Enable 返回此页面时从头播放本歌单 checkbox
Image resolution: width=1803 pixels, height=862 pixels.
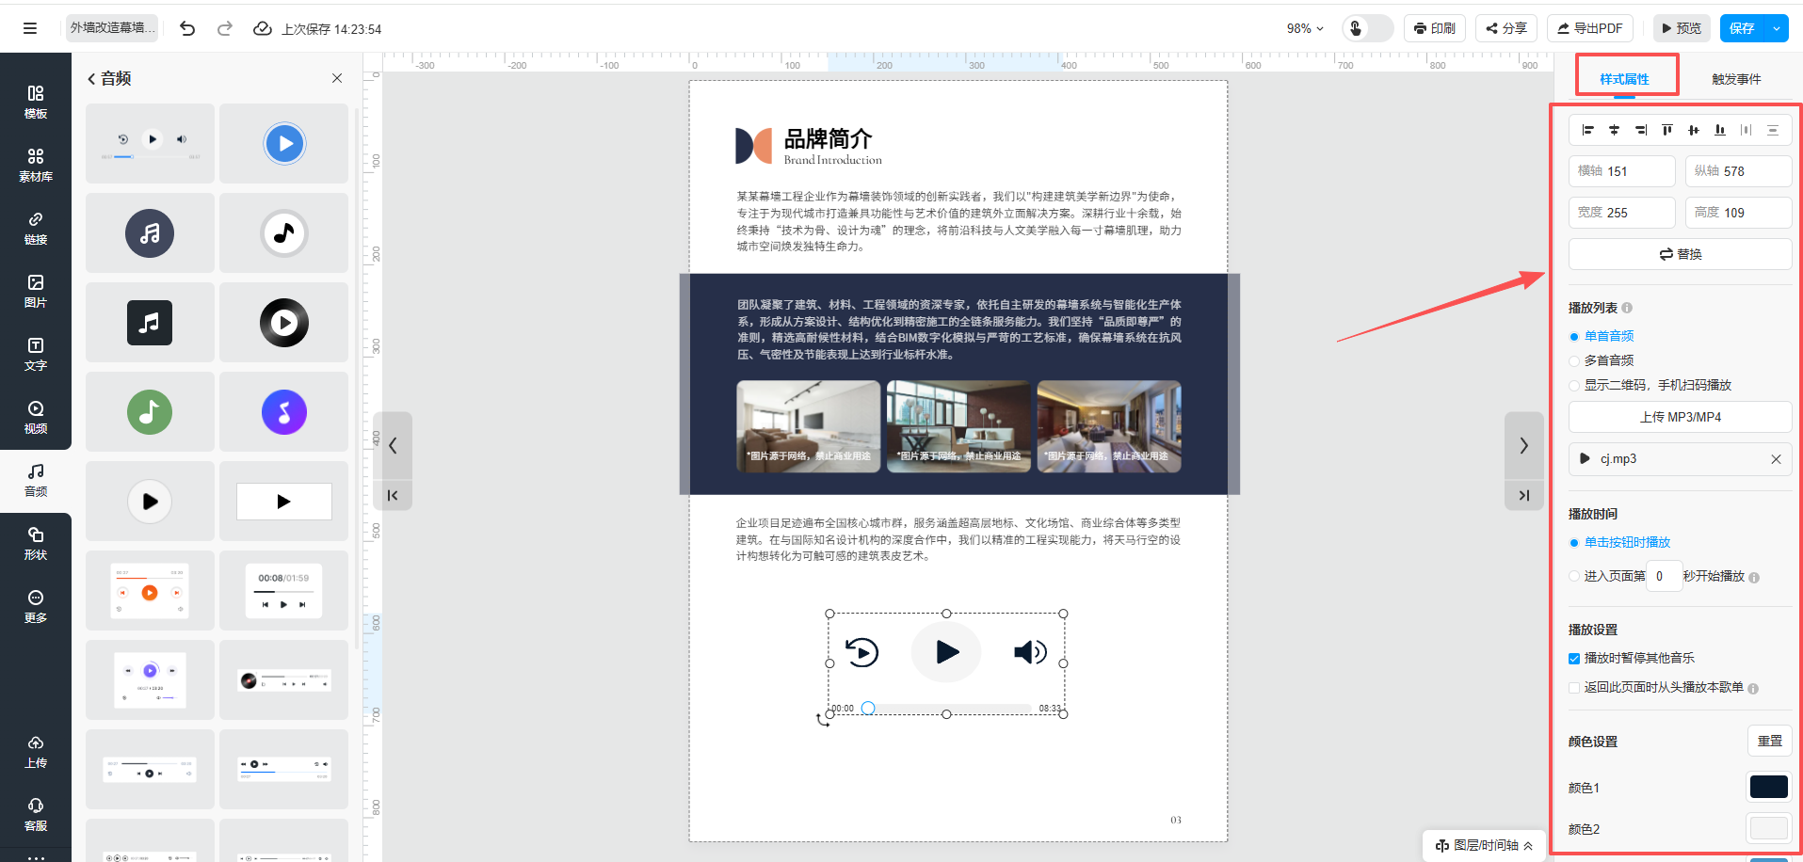(x=1574, y=688)
